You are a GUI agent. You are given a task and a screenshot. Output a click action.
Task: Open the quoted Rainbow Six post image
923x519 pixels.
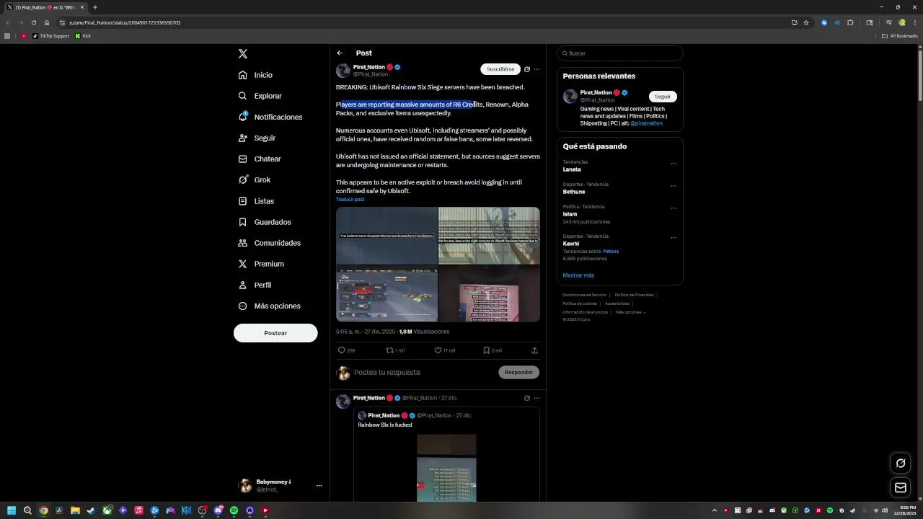pos(446,467)
